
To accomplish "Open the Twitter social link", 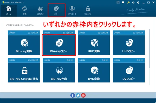I will 78,95.
